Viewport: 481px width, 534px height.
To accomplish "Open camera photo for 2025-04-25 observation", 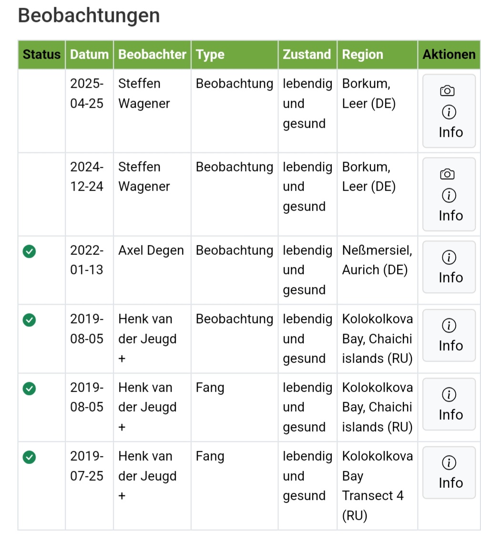I will (448, 91).
